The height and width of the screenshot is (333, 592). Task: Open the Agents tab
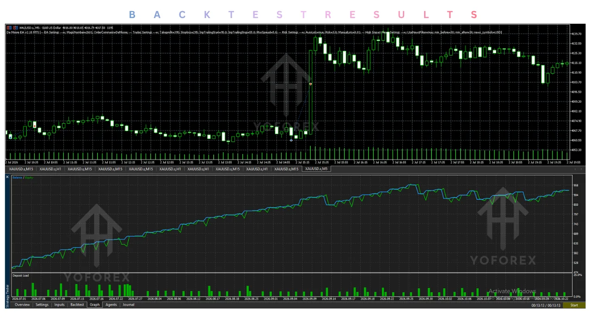tap(111, 305)
